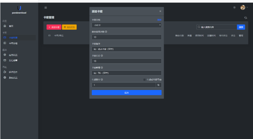Close the 添加卡密 dialog
This screenshot has width=253, height=139.
[x=160, y=11]
